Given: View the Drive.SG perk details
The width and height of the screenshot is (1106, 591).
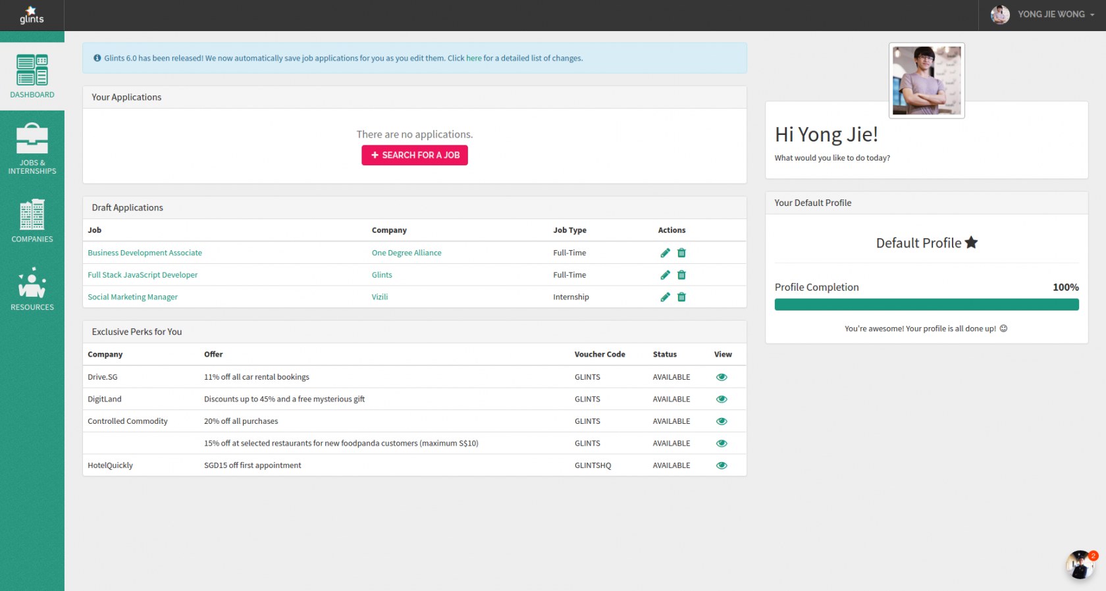Looking at the screenshot, I should tap(722, 377).
